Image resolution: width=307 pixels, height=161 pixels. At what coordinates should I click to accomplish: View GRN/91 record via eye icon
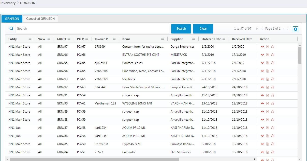262,95
